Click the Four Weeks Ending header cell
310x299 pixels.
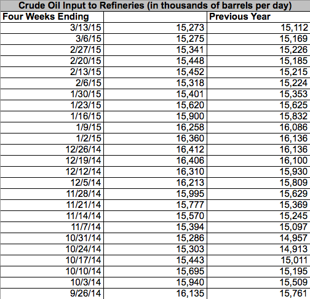click(52, 17)
